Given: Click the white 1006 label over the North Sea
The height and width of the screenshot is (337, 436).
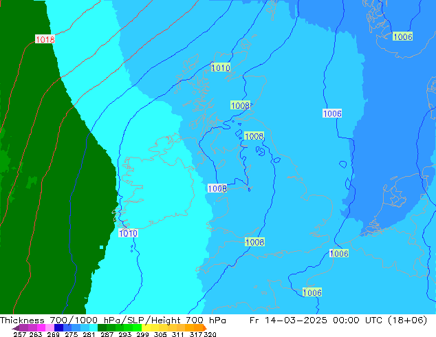Looking at the screenshot, I should [332, 113].
